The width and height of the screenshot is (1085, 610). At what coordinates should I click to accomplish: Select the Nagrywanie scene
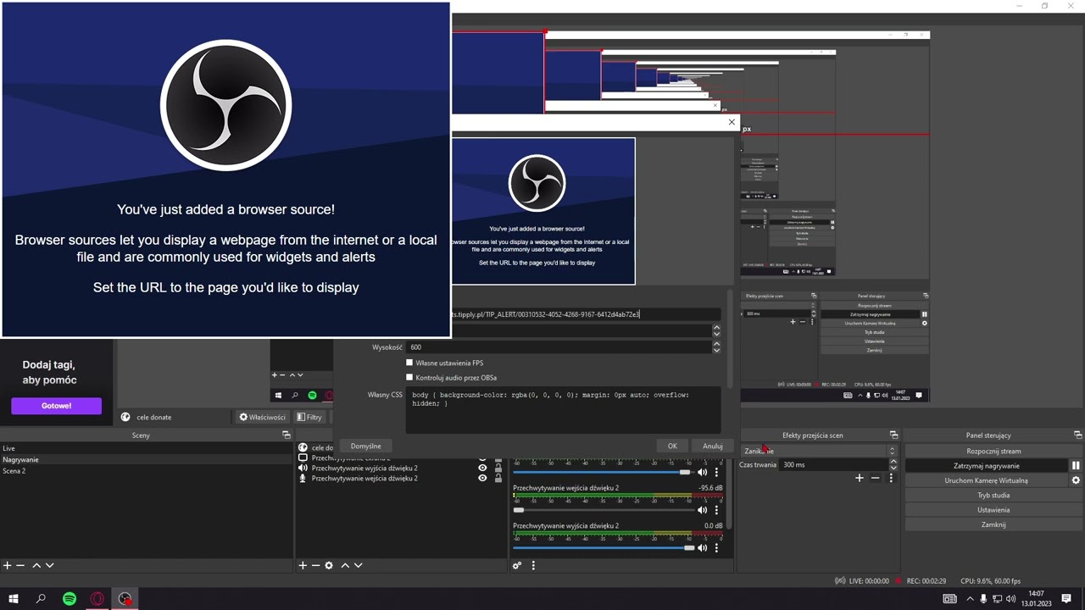tap(146, 459)
